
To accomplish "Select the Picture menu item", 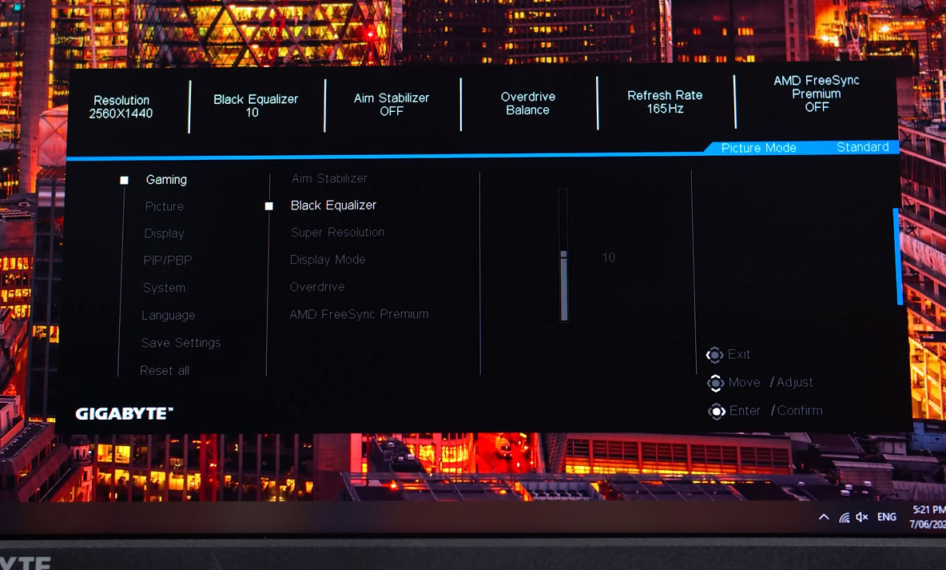I will (164, 205).
